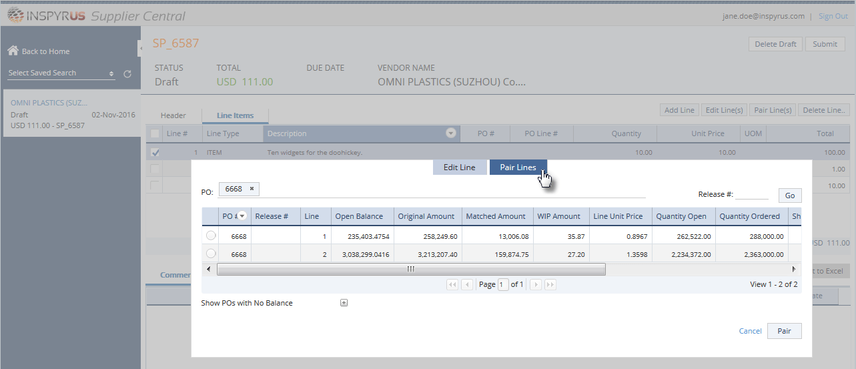
Task: Select radio button for PO 6668 line 1
Action: click(x=211, y=236)
